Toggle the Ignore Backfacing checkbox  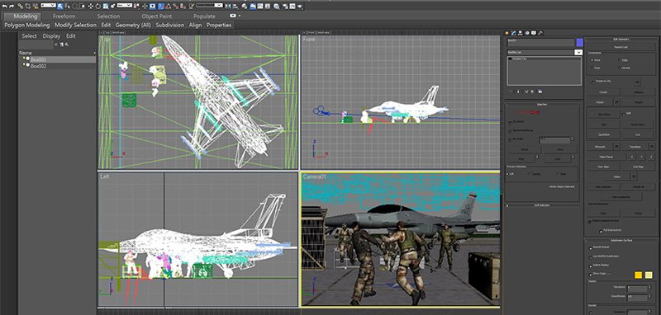click(510, 131)
